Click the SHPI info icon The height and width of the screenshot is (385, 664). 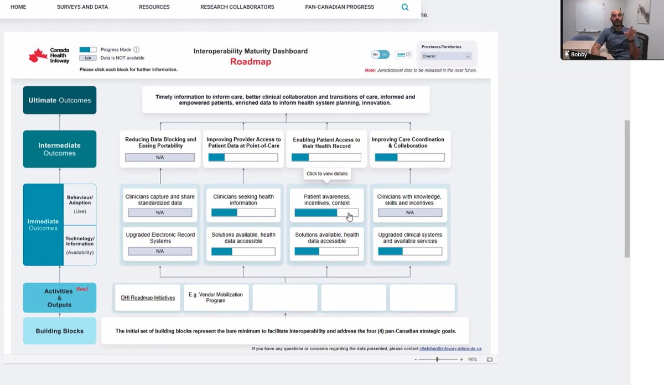pos(408,54)
